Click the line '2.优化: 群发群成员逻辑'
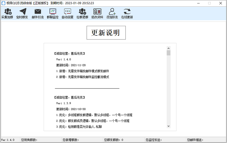The width and height of the screenshot is (227, 143). pos(93,121)
